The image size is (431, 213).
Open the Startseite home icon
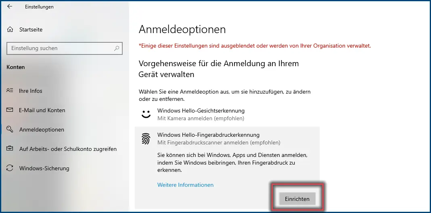[x=10, y=29]
